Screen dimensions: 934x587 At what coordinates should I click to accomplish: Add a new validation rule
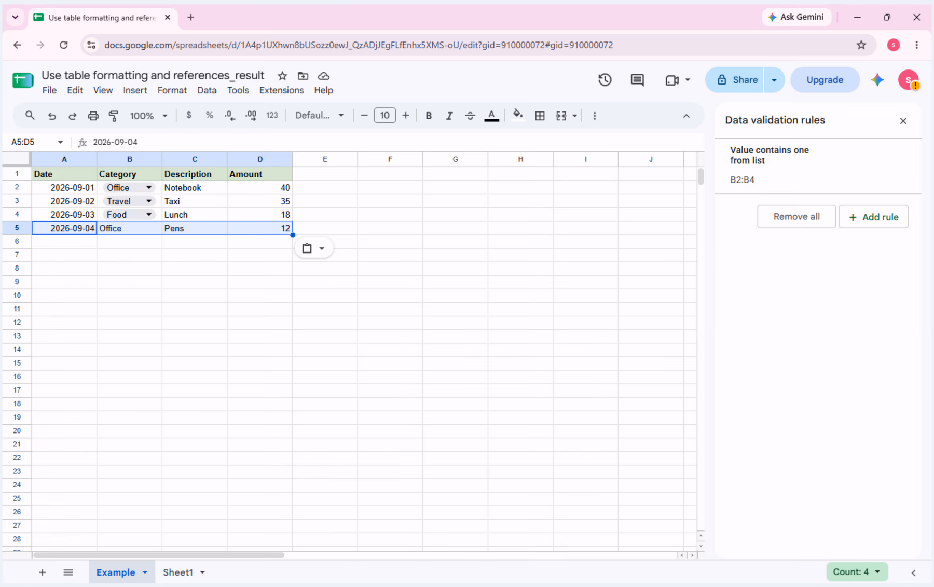[x=873, y=217]
